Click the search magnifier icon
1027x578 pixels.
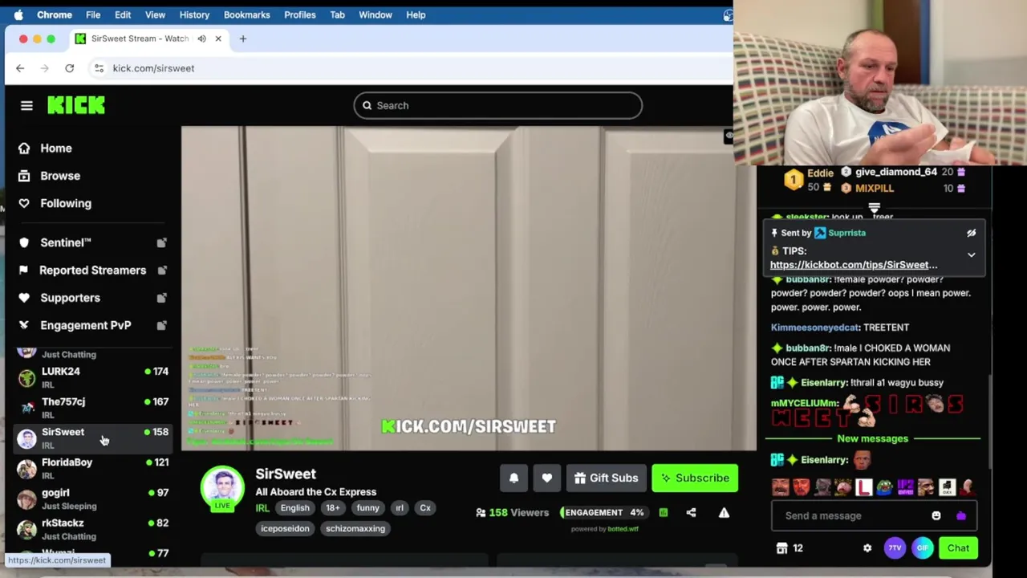pos(367,105)
